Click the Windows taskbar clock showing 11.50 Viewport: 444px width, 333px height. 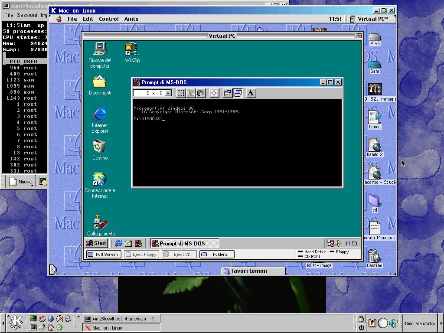[x=351, y=244]
